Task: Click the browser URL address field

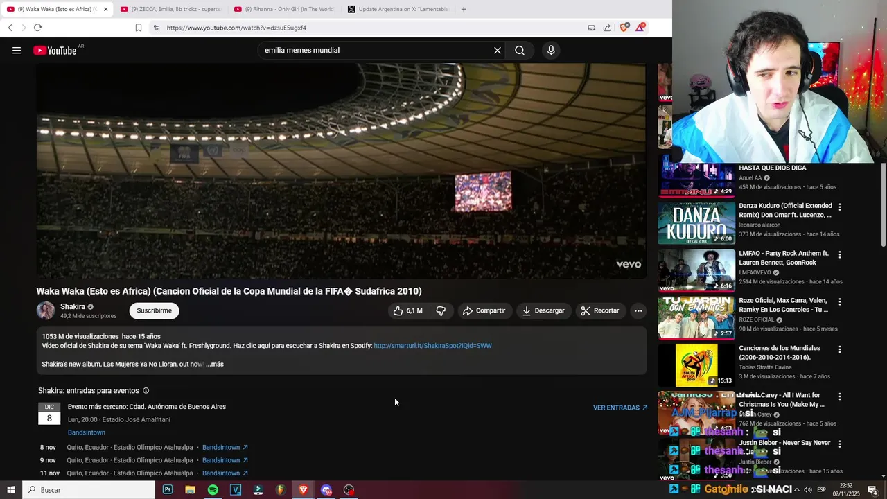Action: (371, 28)
